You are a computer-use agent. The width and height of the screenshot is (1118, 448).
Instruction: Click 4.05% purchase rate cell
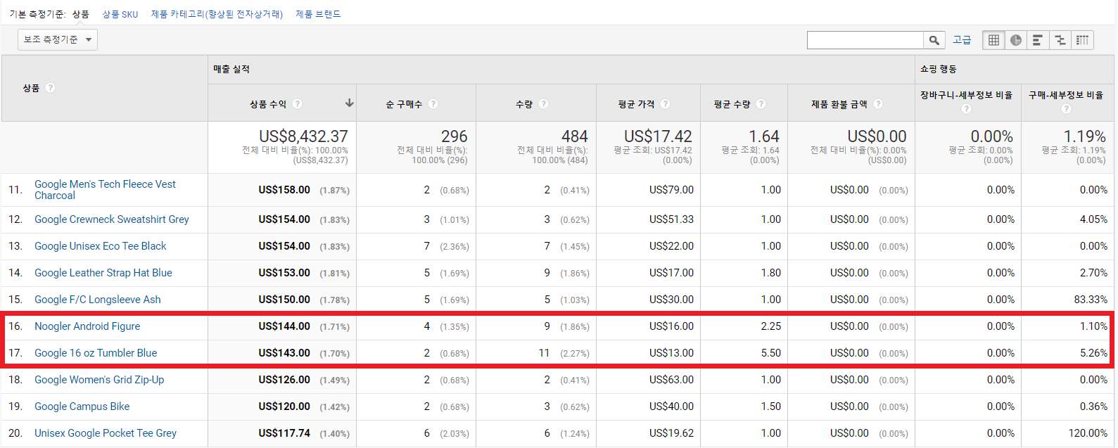coord(1093,219)
